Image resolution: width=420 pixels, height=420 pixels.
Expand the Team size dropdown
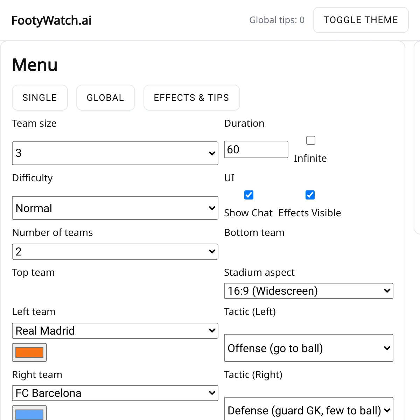coord(115,153)
